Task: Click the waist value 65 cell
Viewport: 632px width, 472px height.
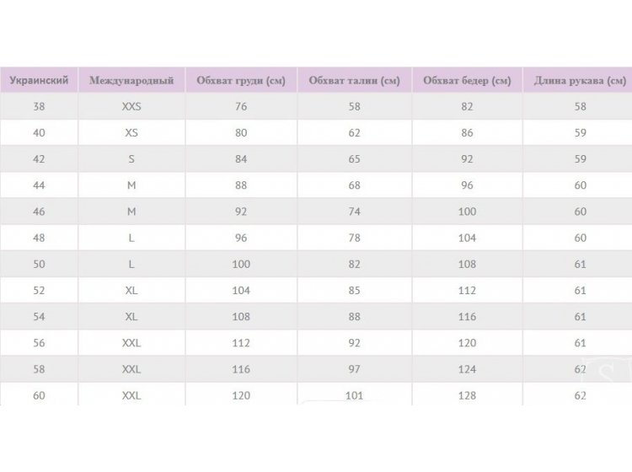Action: coord(354,159)
